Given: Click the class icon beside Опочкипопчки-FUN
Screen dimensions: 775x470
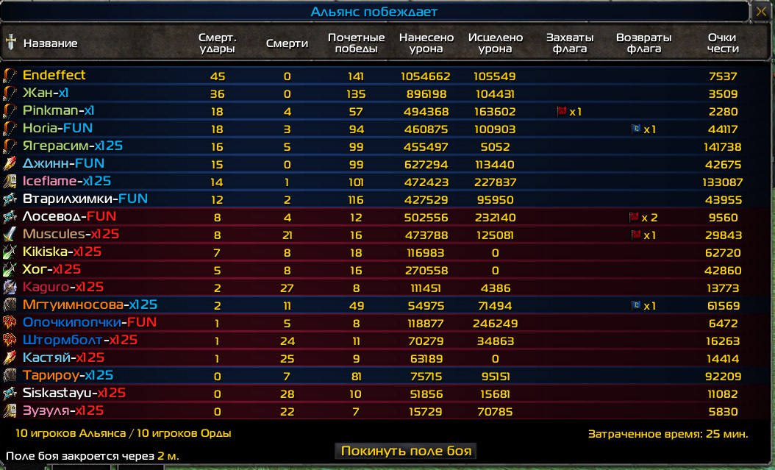Looking at the screenshot, I should [10, 322].
